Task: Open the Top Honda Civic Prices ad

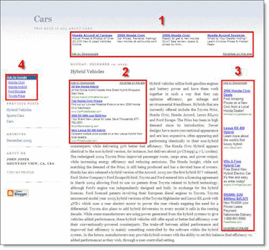Action: tap(87, 101)
